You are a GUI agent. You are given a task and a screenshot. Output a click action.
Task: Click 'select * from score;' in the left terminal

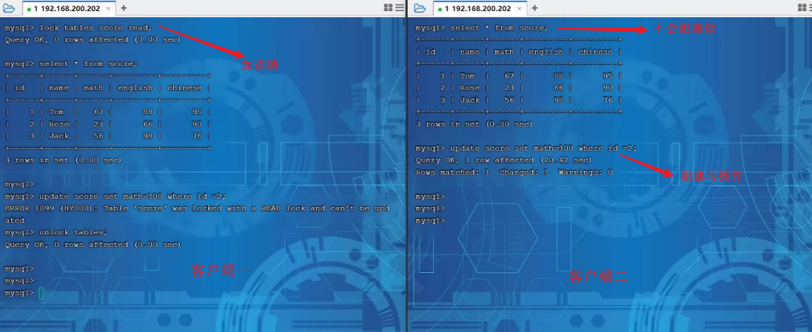88,64
